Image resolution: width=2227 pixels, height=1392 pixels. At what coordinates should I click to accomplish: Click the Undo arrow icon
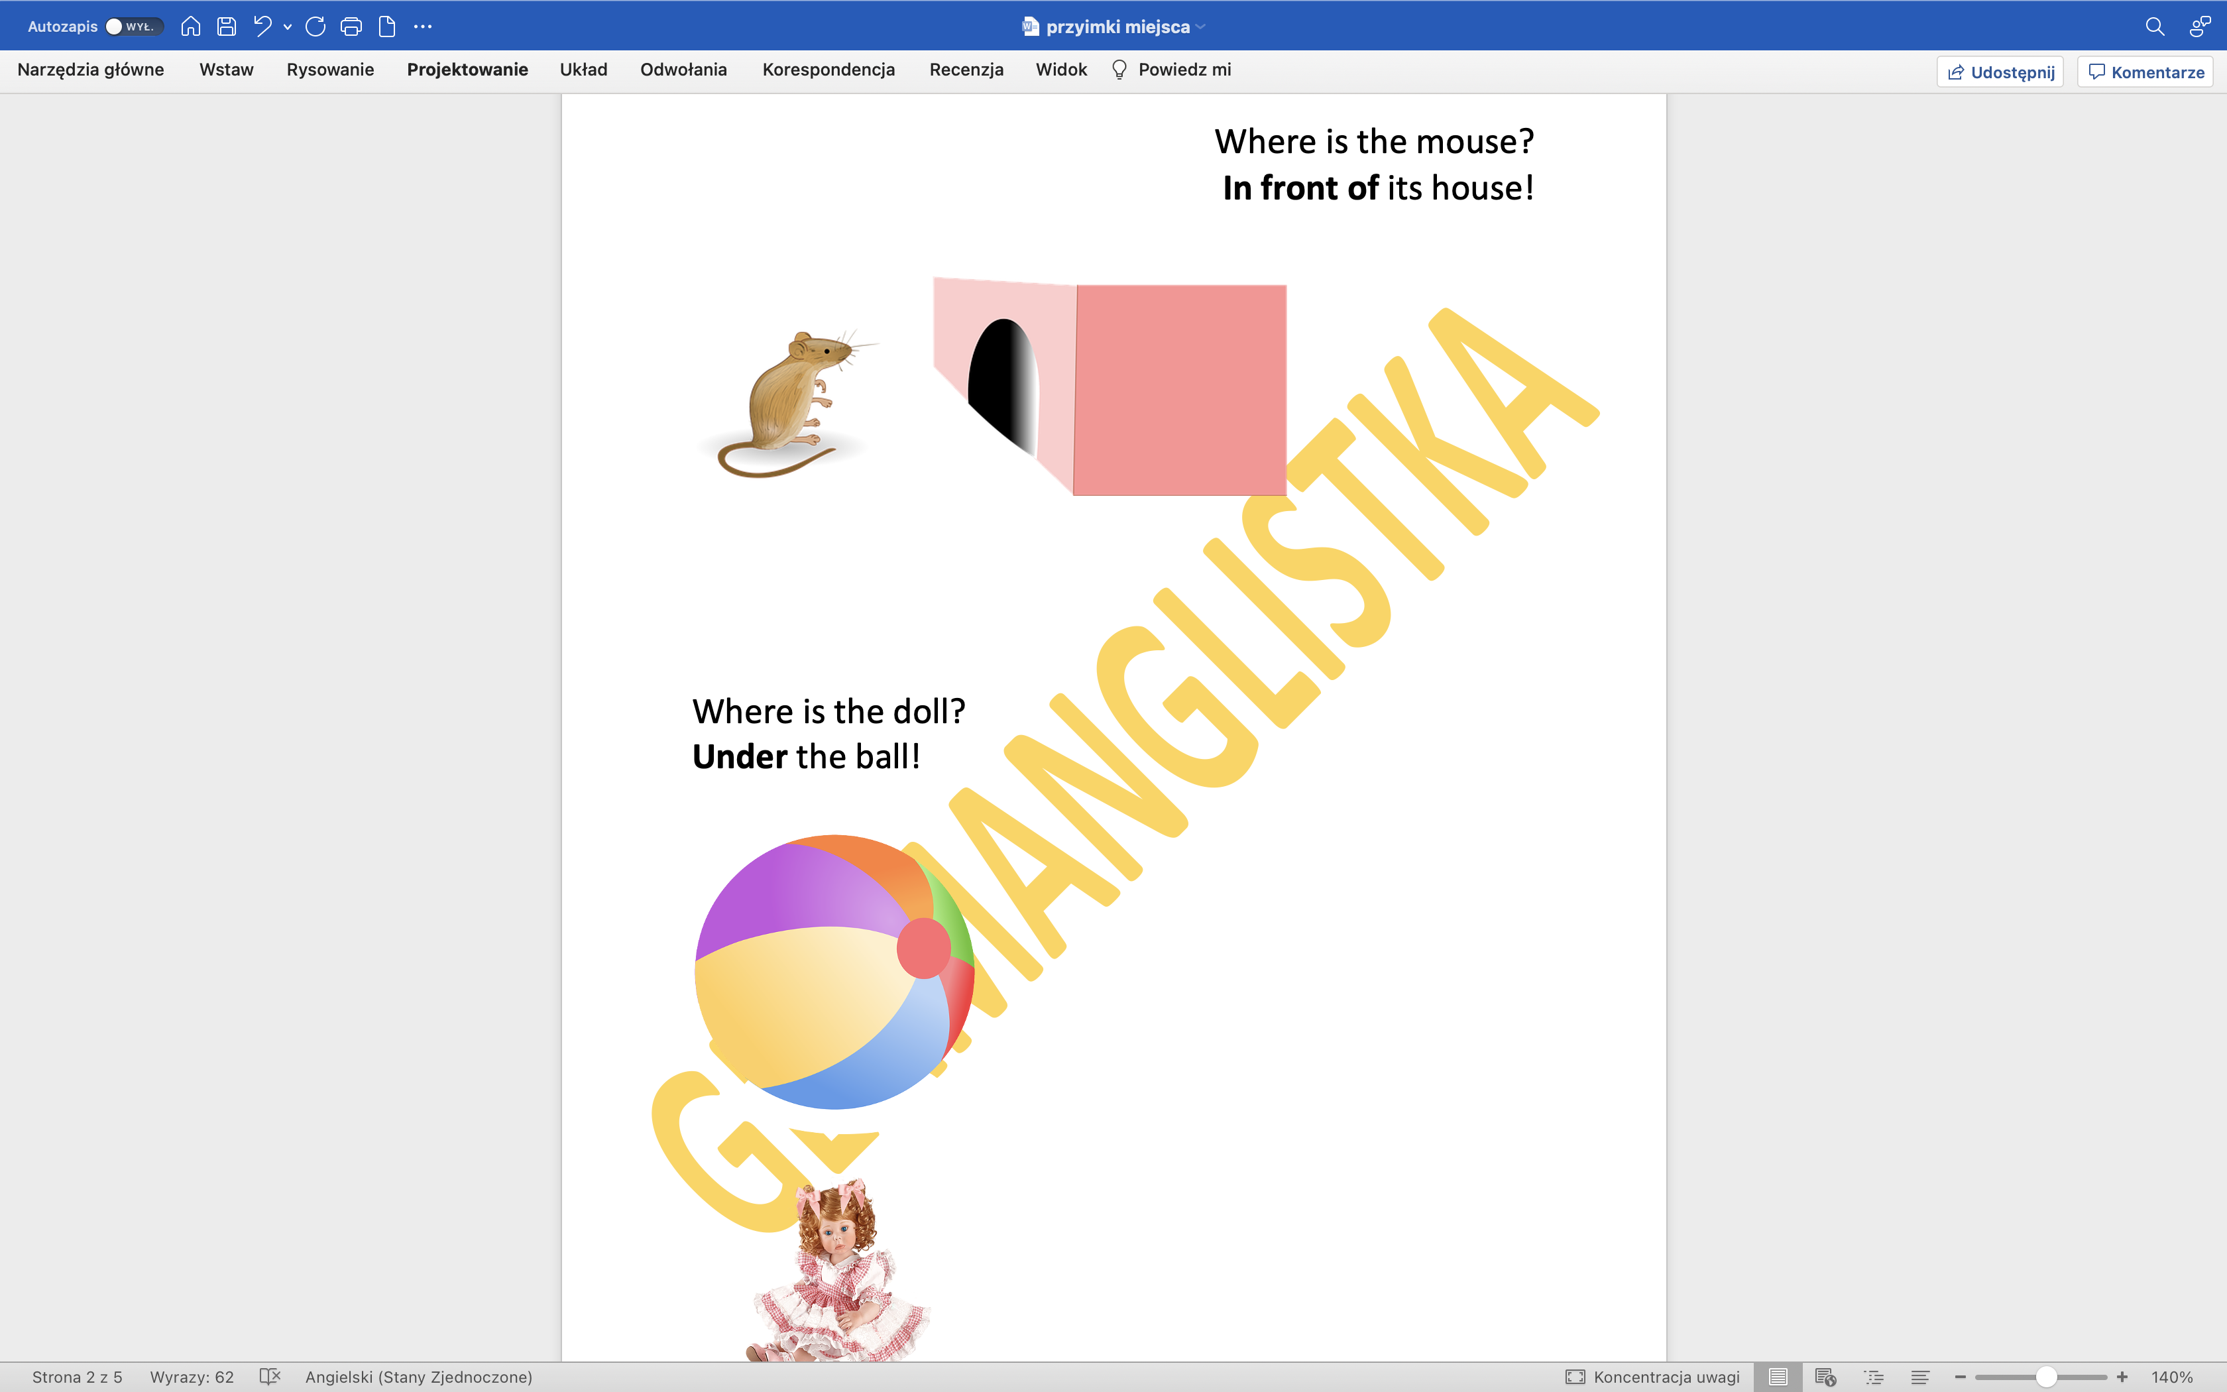tap(262, 27)
